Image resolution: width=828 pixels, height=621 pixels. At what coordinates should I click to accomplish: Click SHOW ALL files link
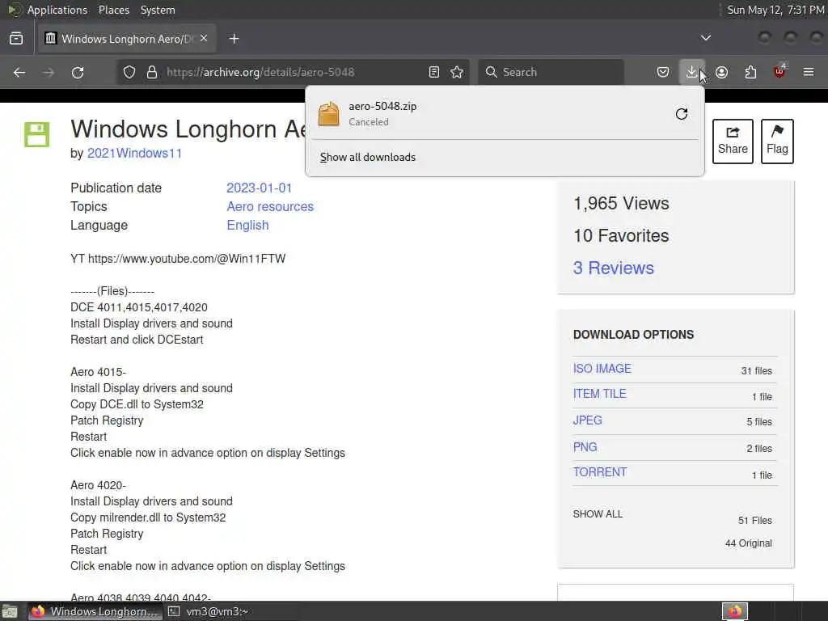598,513
